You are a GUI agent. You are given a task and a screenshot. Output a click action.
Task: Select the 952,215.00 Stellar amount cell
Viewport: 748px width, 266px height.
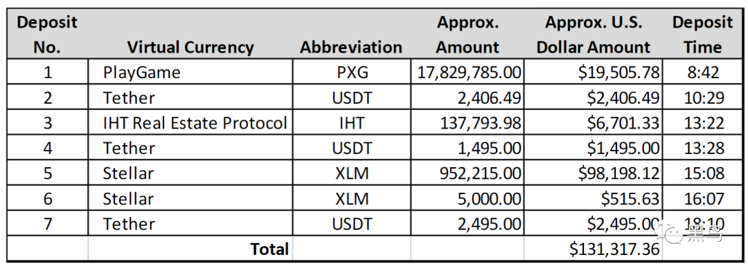coord(467,173)
